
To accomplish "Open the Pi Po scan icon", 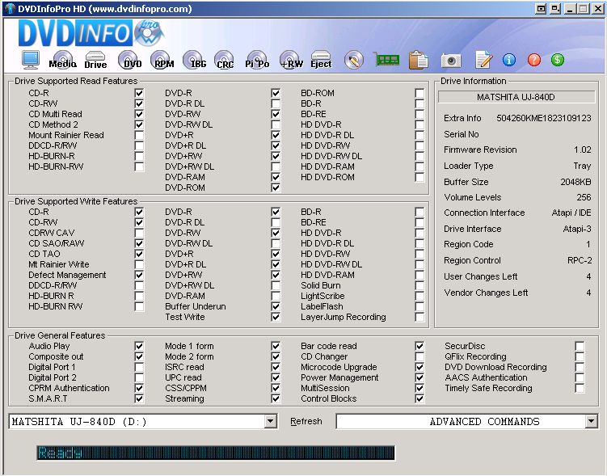I will pyautogui.click(x=257, y=60).
